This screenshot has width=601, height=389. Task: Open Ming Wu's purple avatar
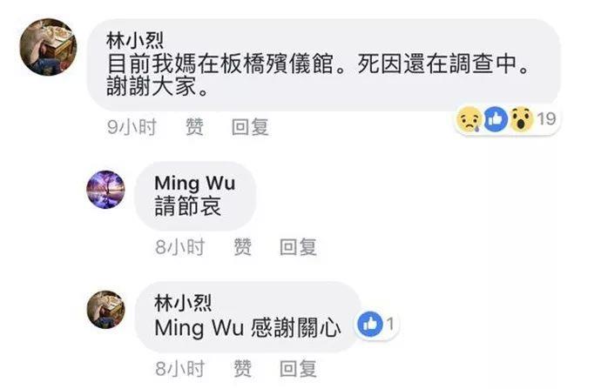coord(105,190)
